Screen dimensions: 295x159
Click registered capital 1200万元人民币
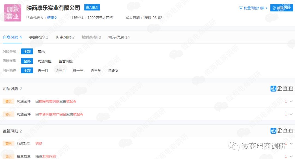point(100,18)
